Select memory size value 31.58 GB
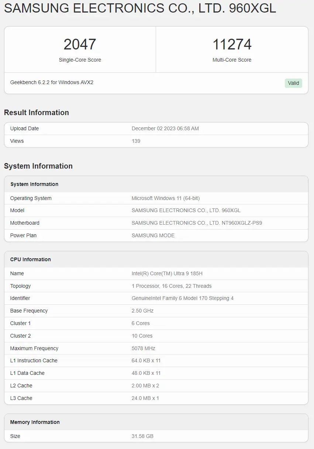 point(142,436)
